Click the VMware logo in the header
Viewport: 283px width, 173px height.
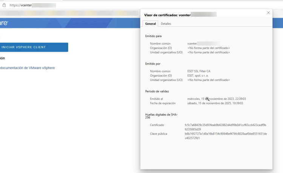(4, 23)
